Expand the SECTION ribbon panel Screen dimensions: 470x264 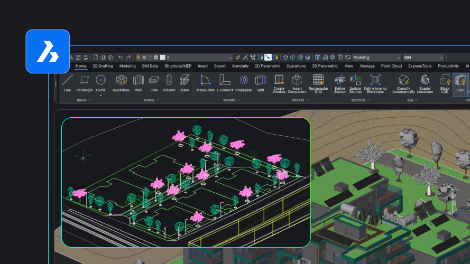point(360,100)
